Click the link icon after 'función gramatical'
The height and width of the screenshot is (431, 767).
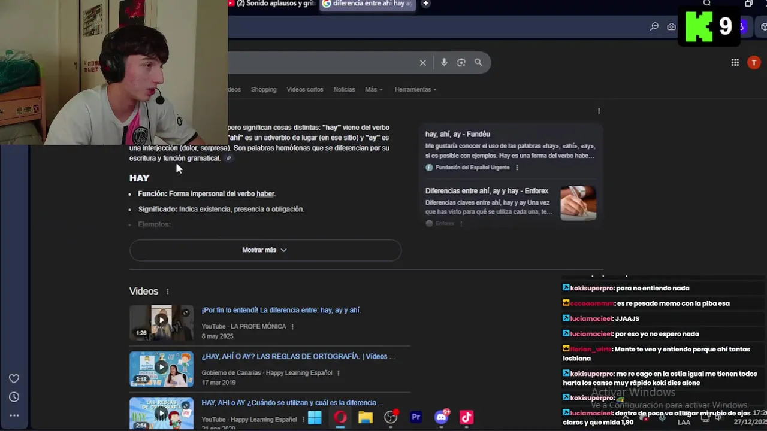tap(228, 159)
